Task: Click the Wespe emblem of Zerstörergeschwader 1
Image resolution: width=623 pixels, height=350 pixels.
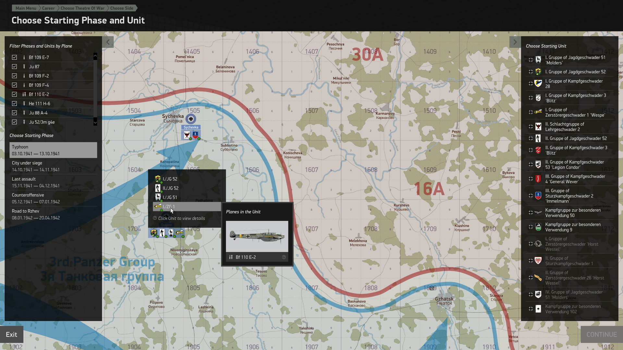Action: pyautogui.click(x=538, y=112)
